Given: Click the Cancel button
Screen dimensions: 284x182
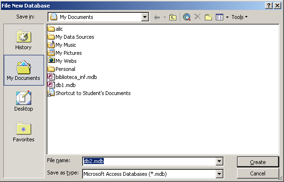Looking at the screenshot, I should coord(258,173).
